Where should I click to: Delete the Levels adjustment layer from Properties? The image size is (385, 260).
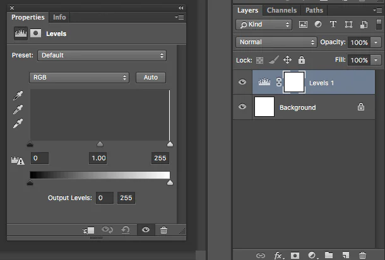[x=163, y=230]
